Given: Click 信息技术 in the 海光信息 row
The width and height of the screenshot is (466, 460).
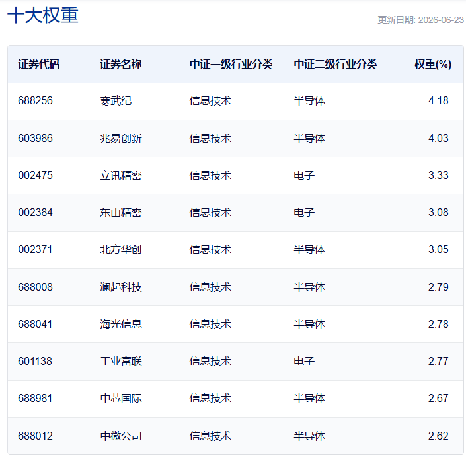Looking at the screenshot, I should pos(210,325).
